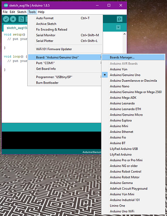
Task: Open the Sketch menu
Action: click(22, 12)
